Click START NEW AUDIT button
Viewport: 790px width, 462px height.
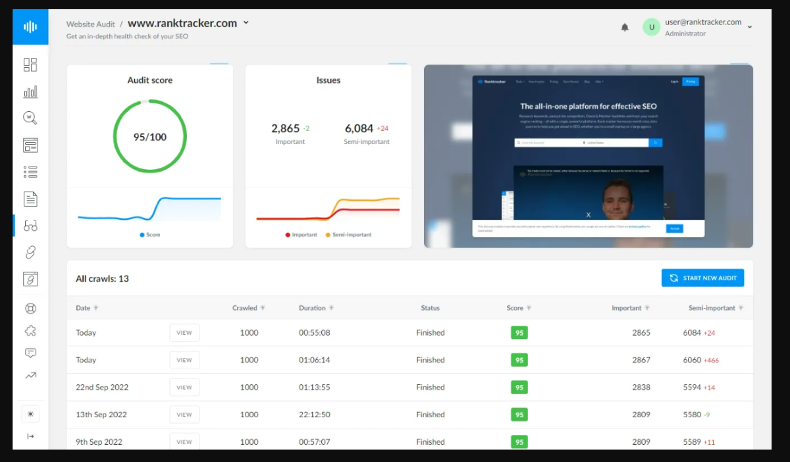pyautogui.click(x=703, y=278)
